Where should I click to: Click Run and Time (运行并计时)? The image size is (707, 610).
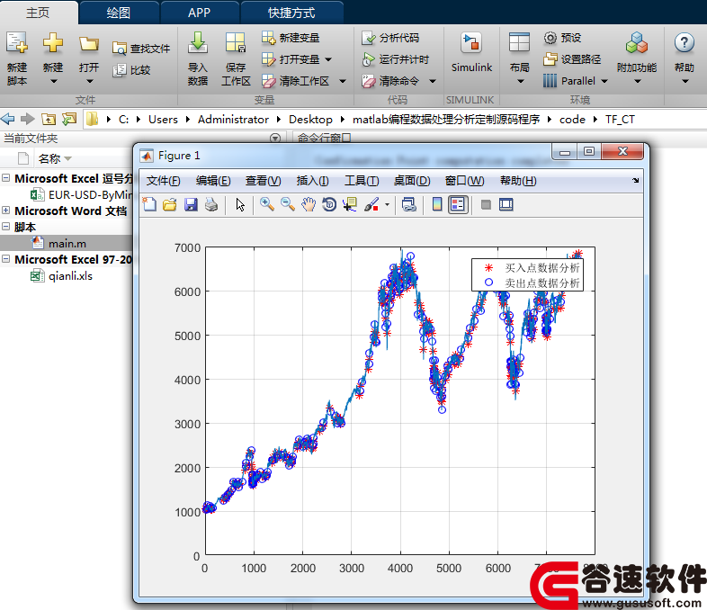(396, 59)
